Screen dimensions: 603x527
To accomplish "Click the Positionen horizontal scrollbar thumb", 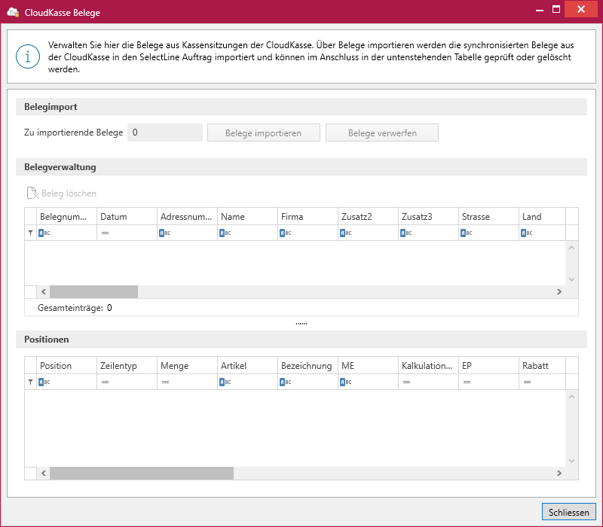I will coord(142,473).
